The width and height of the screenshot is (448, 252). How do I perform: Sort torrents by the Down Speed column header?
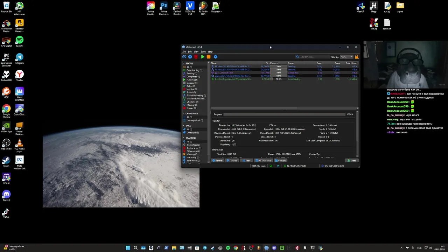click(x=351, y=63)
